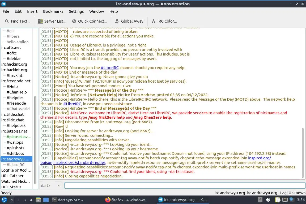Open the DCC Status tab

[11, 187]
